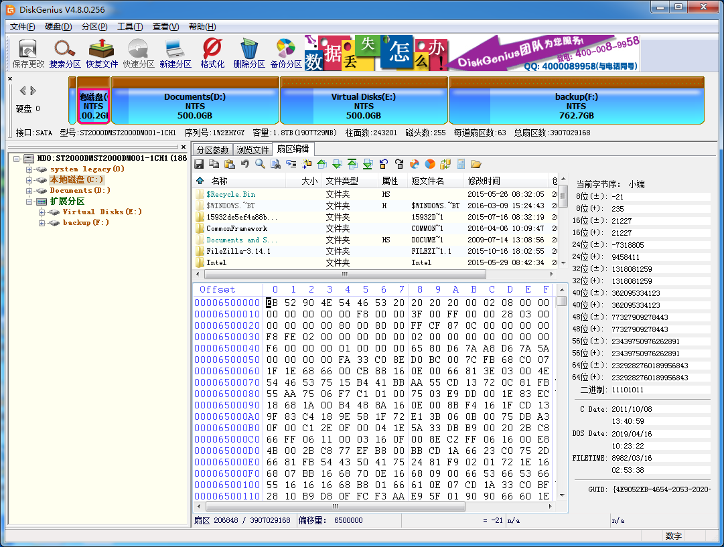Viewport: 724px width, 547px height.
Task: Open the 工具(T) menu
Action: click(x=129, y=27)
